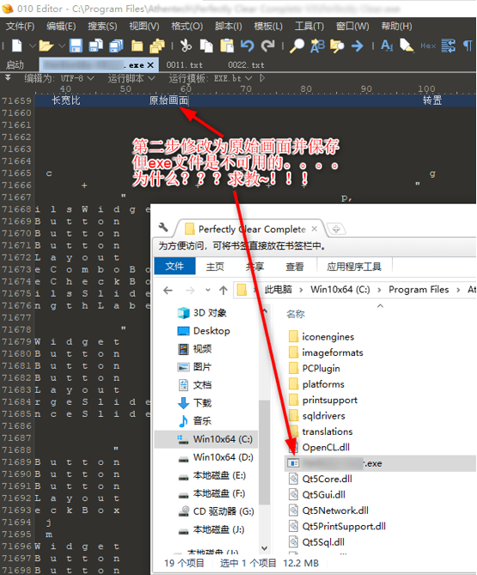477x575 pixels.
Task: Select 下载 in navigation pane
Action: click(195, 403)
